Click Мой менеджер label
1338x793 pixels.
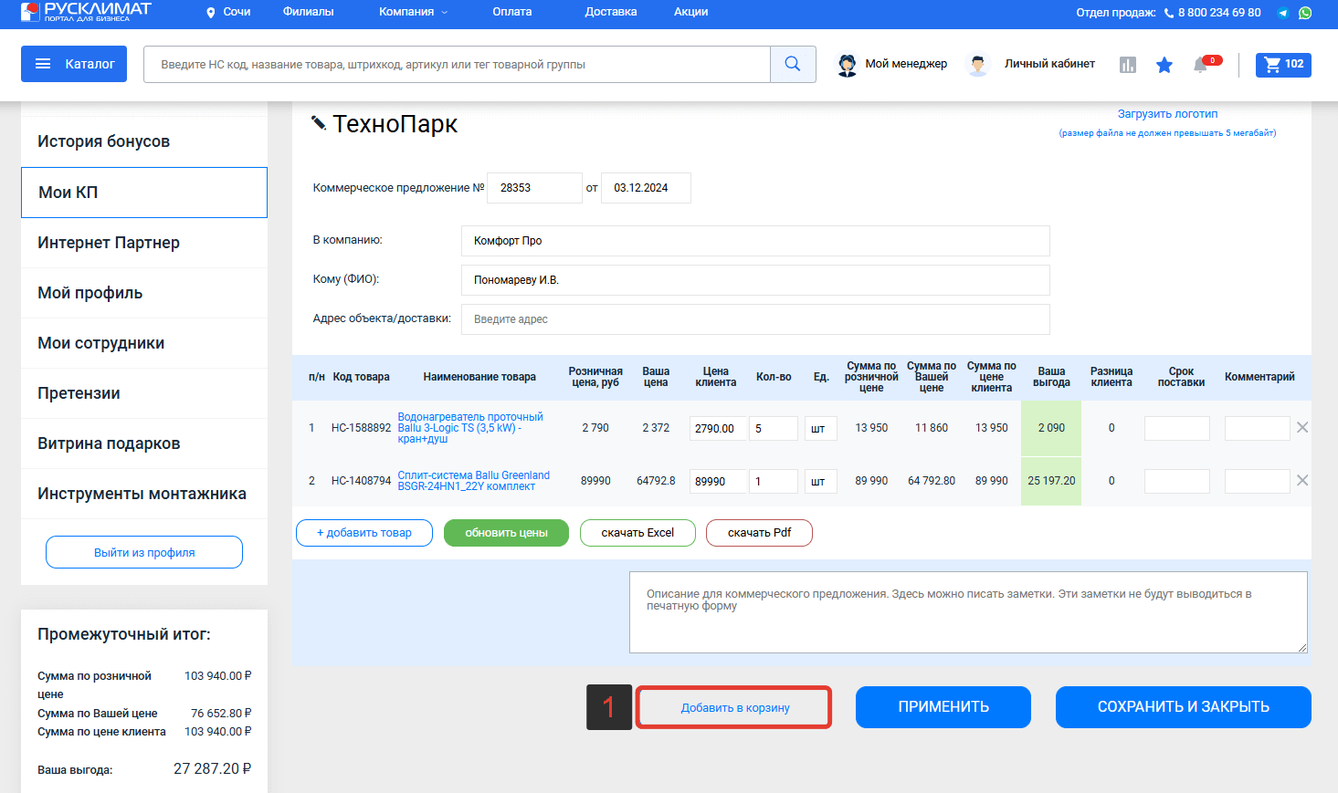coord(906,64)
